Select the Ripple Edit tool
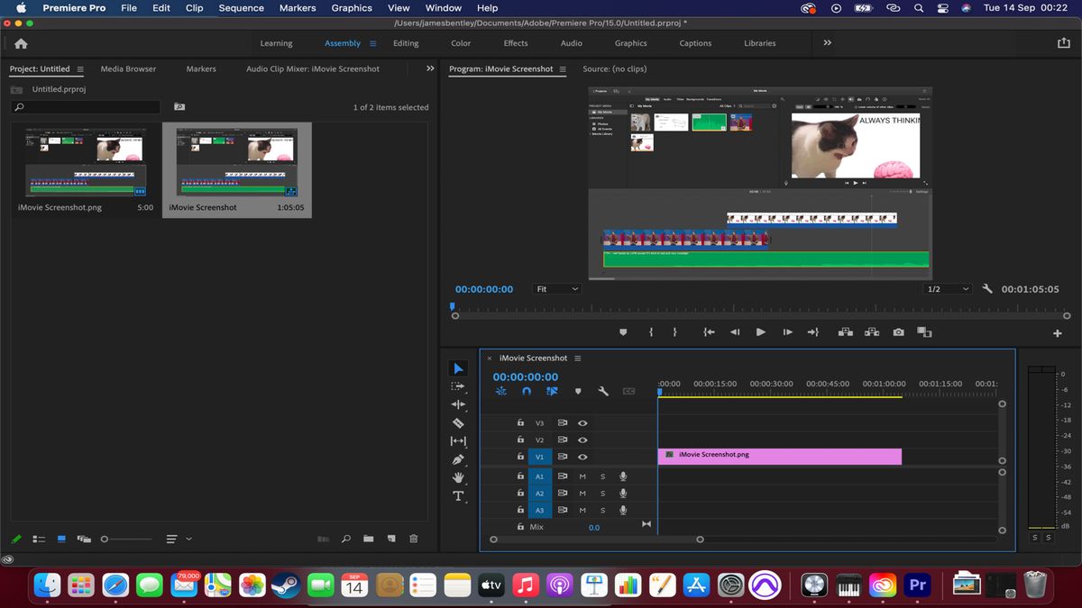This screenshot has height=608, width=1082. tap(458, 404)
